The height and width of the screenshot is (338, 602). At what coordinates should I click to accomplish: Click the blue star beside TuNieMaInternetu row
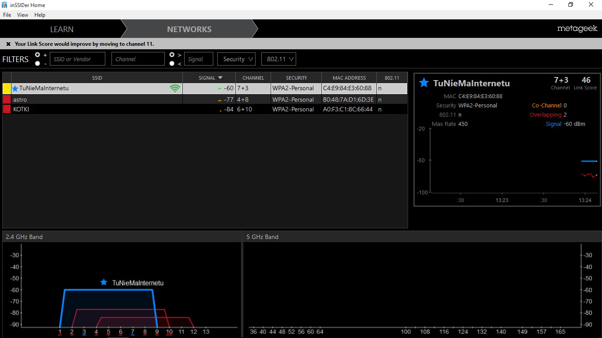point(15,88)
